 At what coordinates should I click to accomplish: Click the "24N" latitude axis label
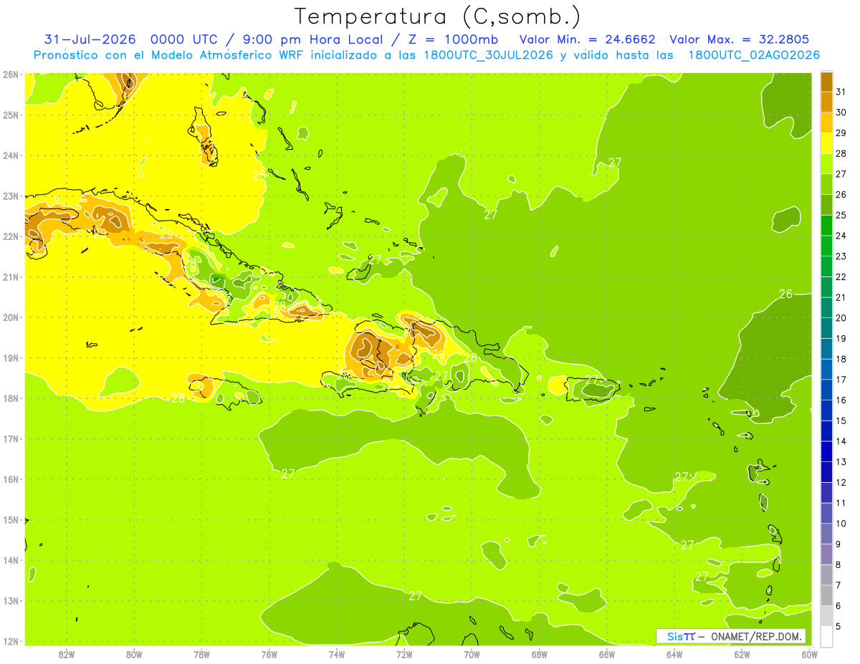click(x=11, y=155)
